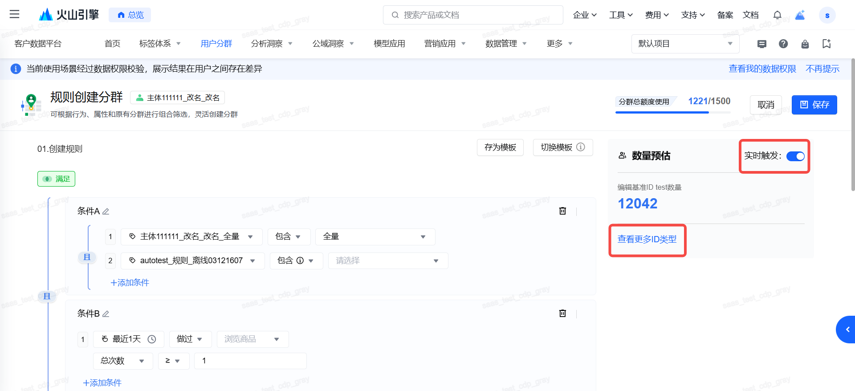Open the 分析洞察 menu
The width and height of the screenshot is (855, 391).
[x=272, y=44]
